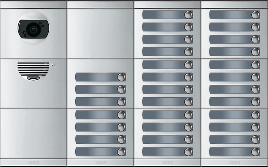This screenshot has width=268, height=167.
Task: Tap the TEGUI logo under the third panel
Action: pyautogui.click(x=168, y=162)
